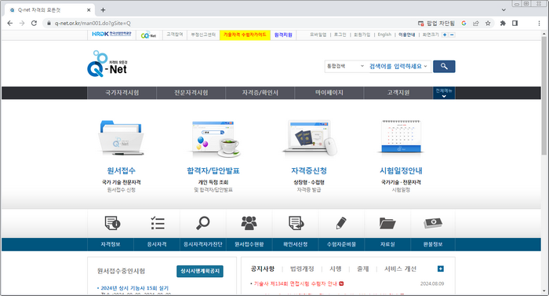Click the 자격정보 document-info icon
The width and height of the screenshot is (549, 296).
[x=112, y=223]
